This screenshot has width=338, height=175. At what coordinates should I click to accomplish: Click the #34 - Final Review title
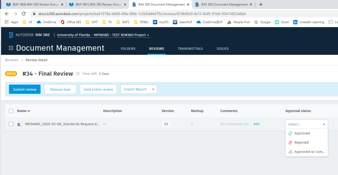48,74
